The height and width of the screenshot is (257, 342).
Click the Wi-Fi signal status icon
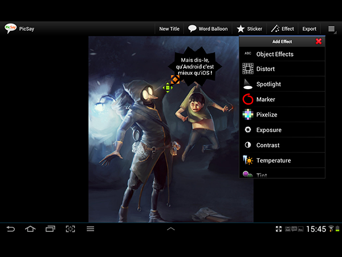[x=331, y=228]
